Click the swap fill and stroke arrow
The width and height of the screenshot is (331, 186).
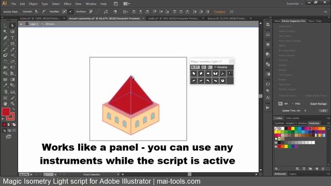tap(13, 109)
